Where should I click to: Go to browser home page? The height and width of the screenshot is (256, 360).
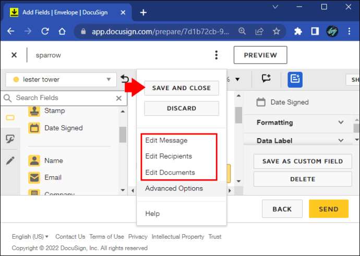click(62, 31)
